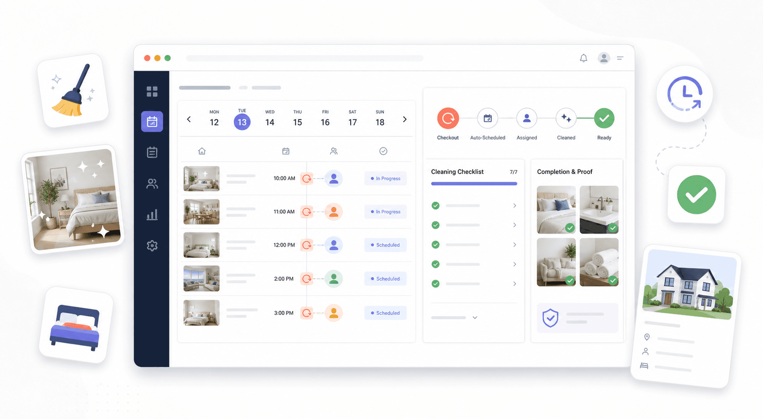763x419 pixels.
Task: Click the Cleaned sparkle stage icon
Action: pyautogui.click(x=566, y=119)
